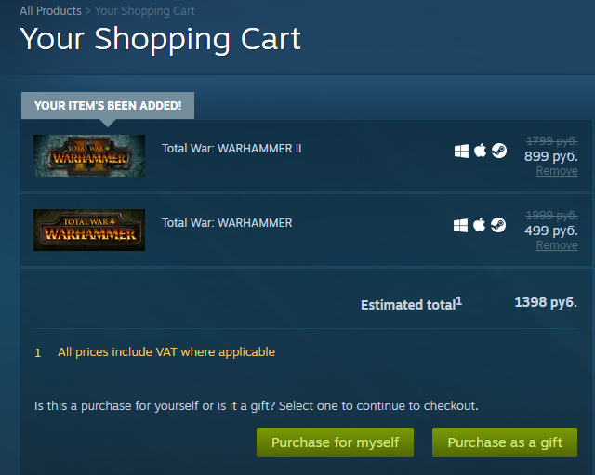Click Apple icon for Total War: WARHAMMER II

[x=480, y=151]
